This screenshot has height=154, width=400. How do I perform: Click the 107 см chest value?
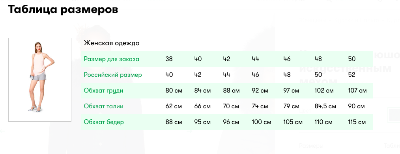[x=357, y=91]
